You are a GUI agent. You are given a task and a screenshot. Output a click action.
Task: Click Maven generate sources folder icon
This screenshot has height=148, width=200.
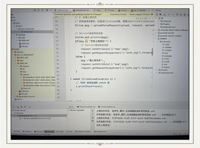[x=161, y=15]
